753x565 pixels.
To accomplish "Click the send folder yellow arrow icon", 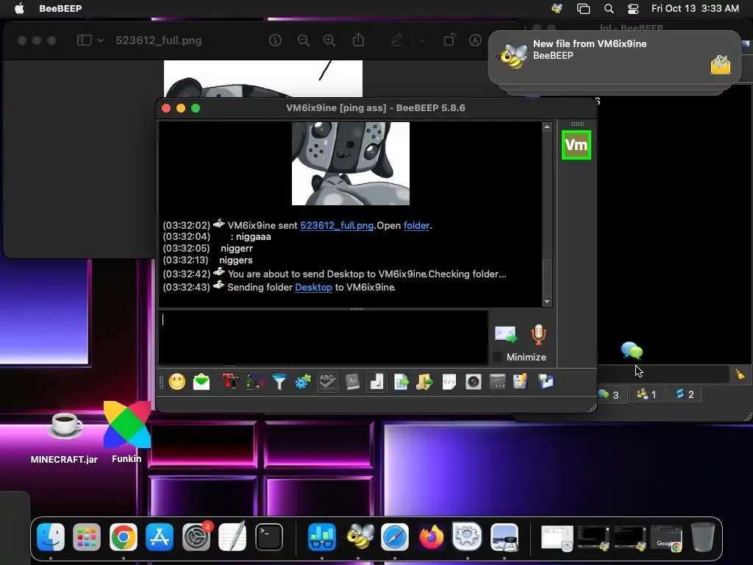I will 424,382.
